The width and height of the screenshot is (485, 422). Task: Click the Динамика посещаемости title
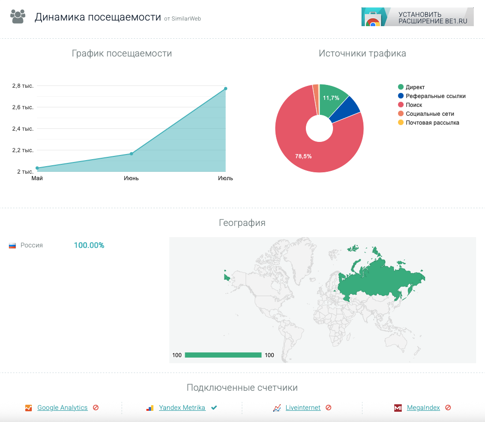pos(98,17)
